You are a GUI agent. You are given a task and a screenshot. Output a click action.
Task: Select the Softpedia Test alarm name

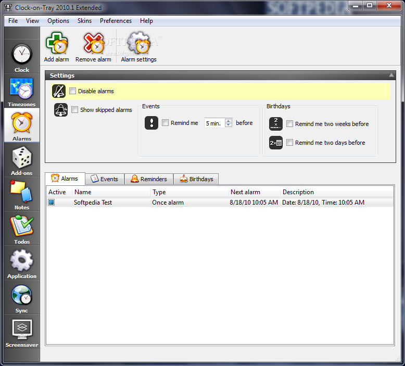point(93,202)
